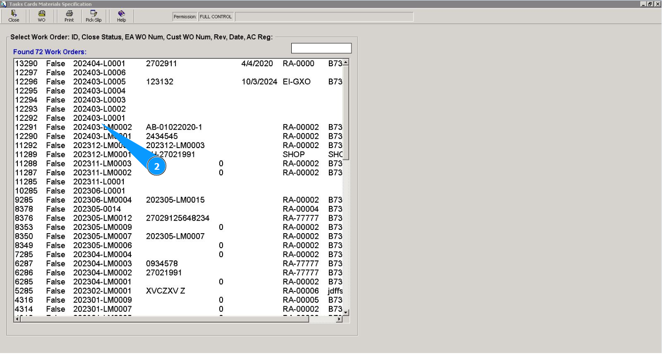Image resolution: width=662 pixels, height=354 pixels.
Task: Click the Print toolbar icon
Action: [x=69, y=16]
